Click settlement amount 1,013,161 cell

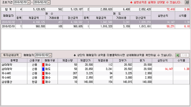coord(141,26)
